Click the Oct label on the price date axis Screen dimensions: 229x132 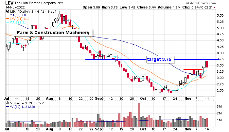tap(143, 98)
